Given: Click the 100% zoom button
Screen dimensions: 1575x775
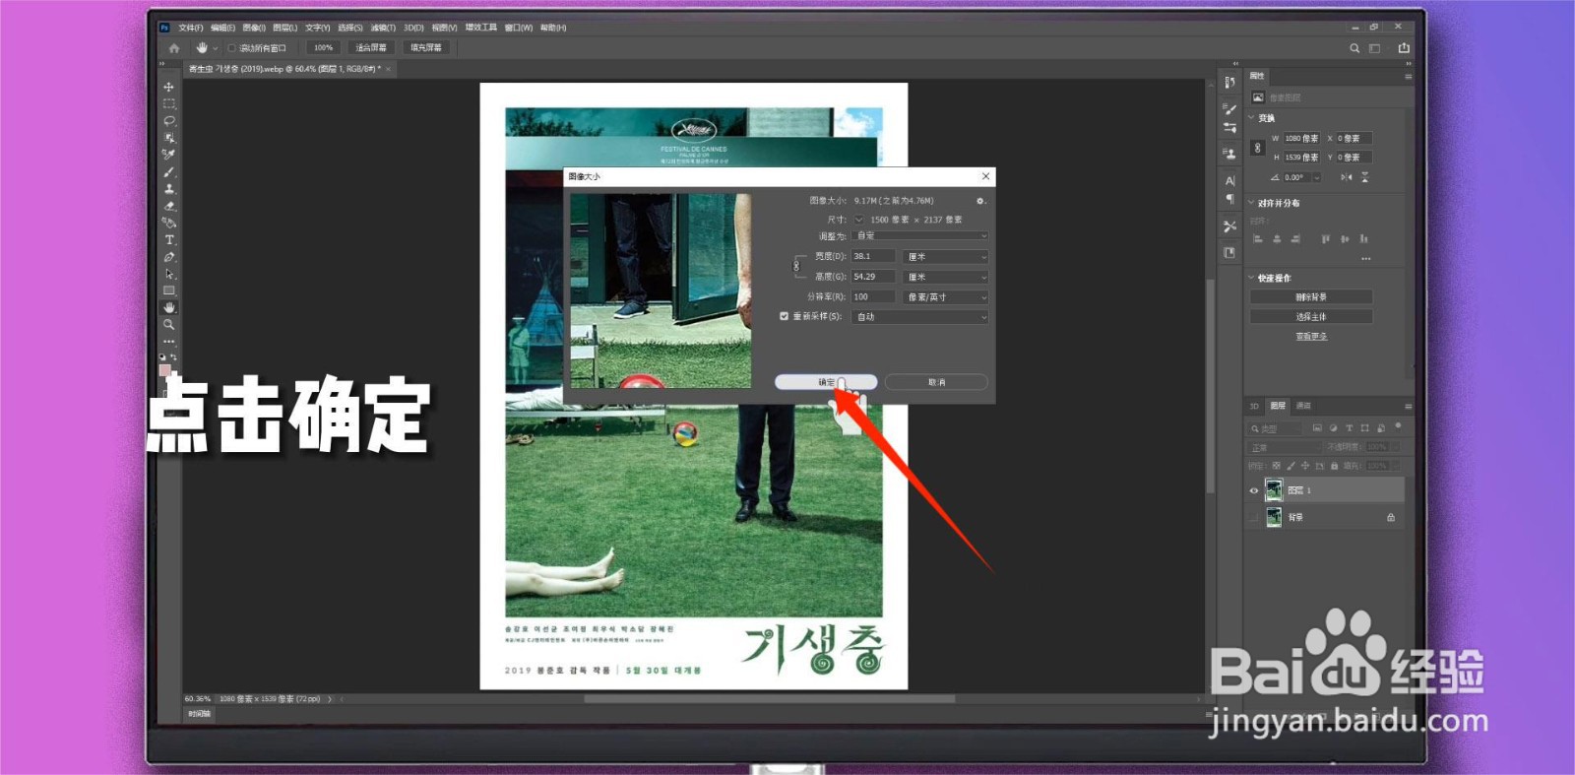Looking at the screenshot, I should (323, 47).
